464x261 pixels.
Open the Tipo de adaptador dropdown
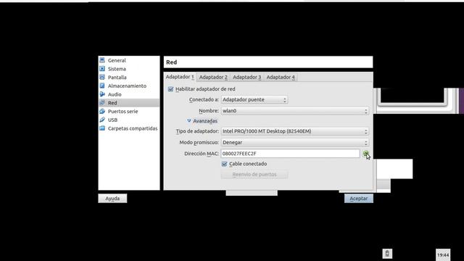point(295,131)
